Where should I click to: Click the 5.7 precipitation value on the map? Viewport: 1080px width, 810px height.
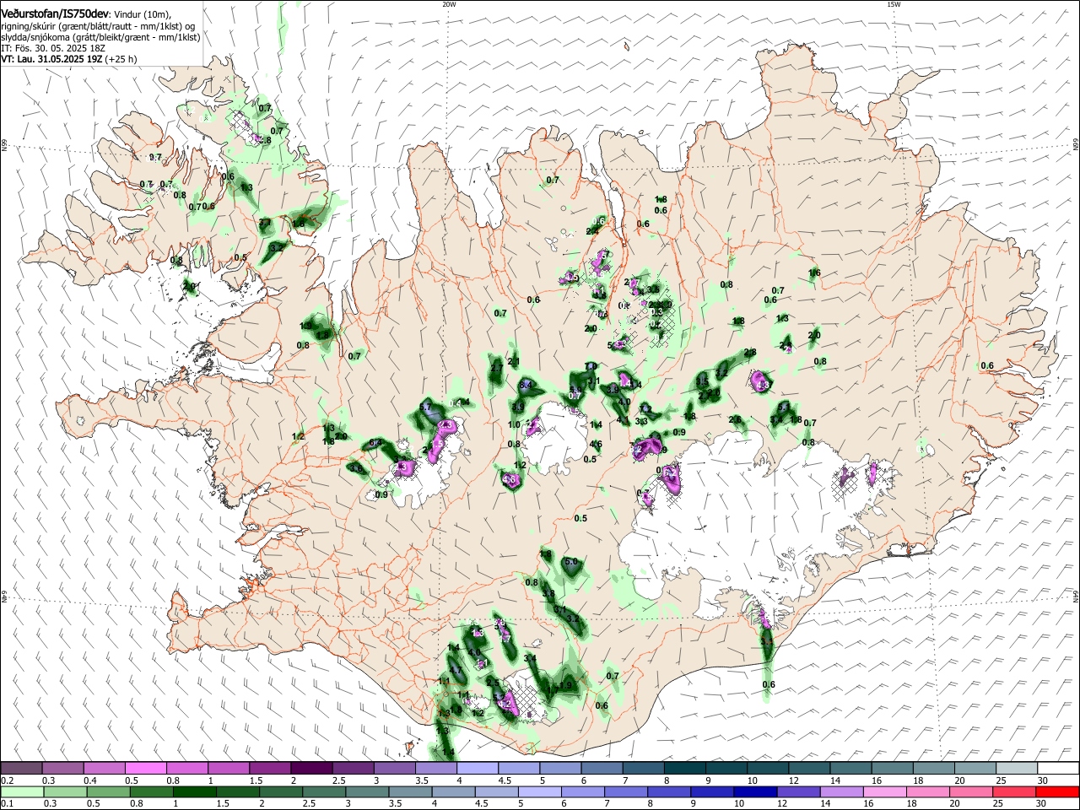pos(425,407)
